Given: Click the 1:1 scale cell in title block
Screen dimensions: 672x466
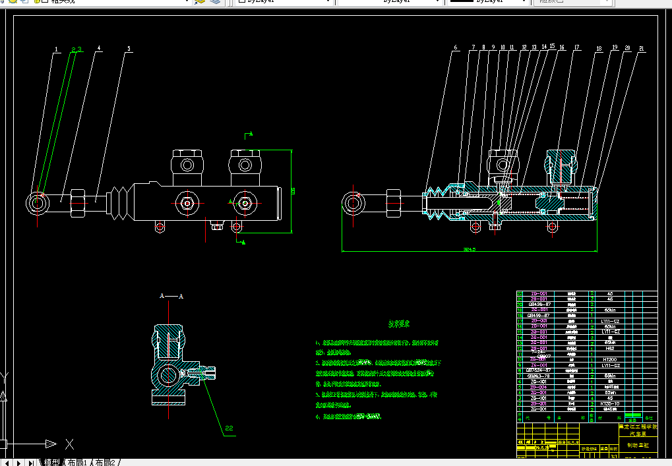Looking at the screenshot, I should click(614, 457).
